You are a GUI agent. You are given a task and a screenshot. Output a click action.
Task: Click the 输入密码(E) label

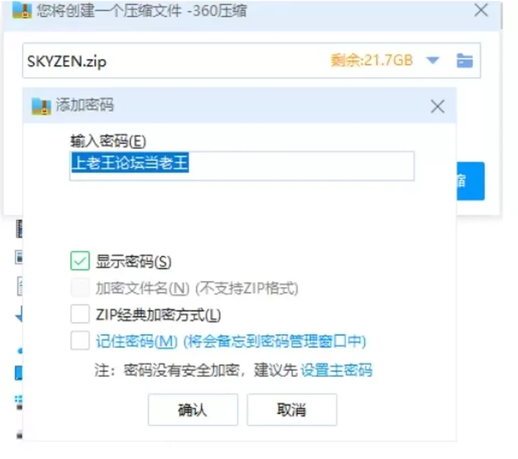[x=108, y=141]
